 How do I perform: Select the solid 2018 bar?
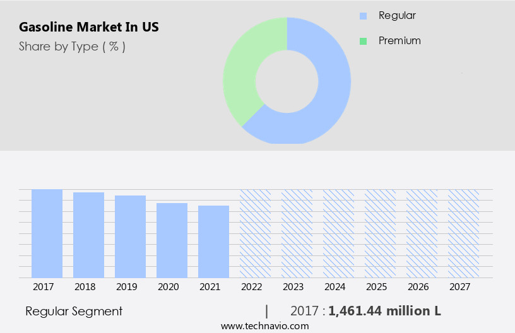(88, 235)
